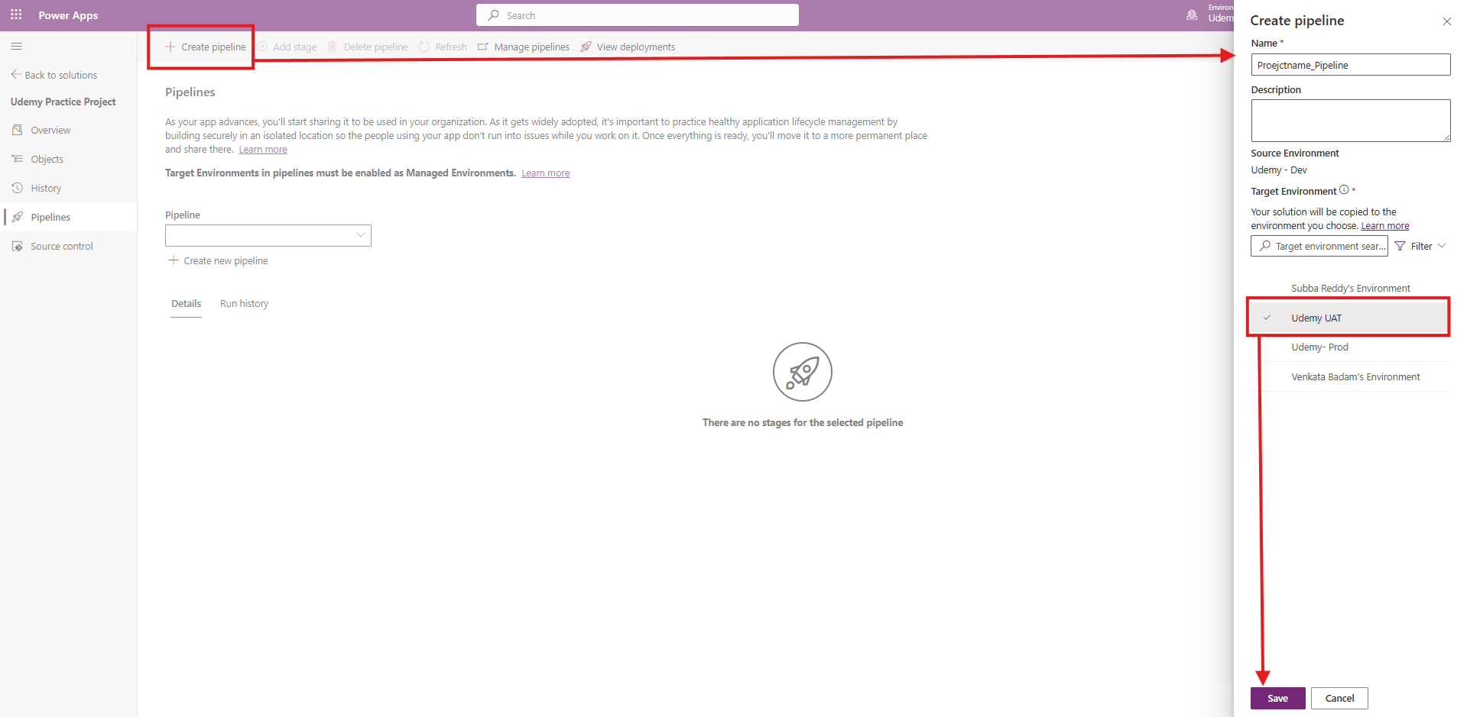Expand the Filter dropdown chevron
The image size is (1467, 717).
pos(1442,246)
